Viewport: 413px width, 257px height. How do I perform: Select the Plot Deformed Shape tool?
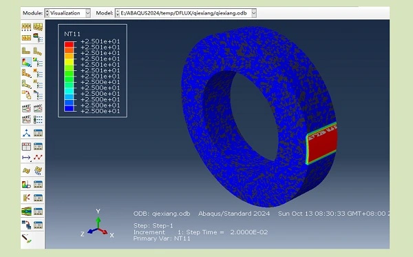(38, 51)
